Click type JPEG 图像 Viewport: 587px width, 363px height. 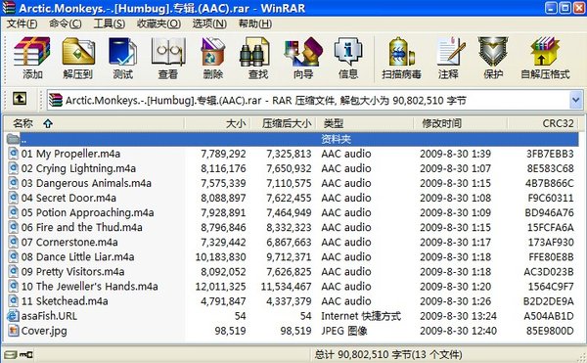tap(344, 331)
